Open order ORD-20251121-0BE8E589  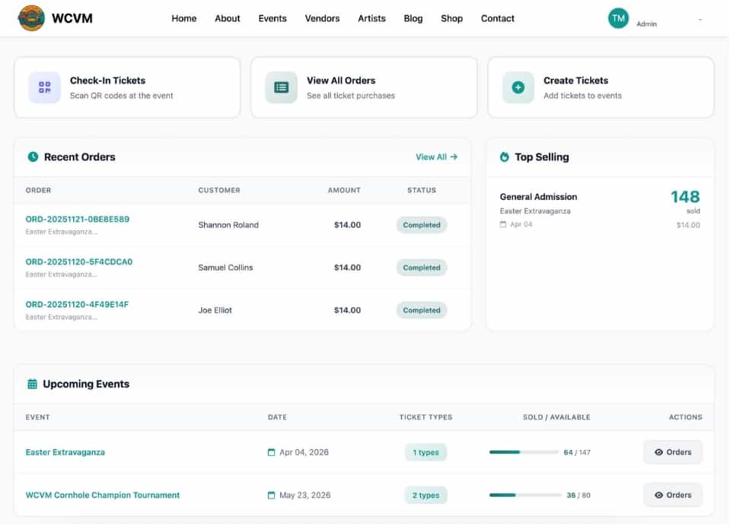click(x=77, y=218)
